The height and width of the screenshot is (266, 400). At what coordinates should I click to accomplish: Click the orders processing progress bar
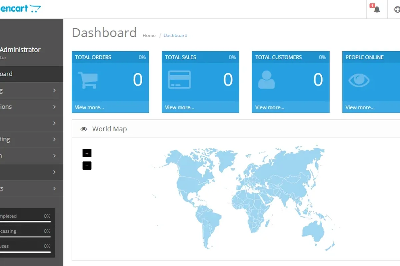point(25,237)
